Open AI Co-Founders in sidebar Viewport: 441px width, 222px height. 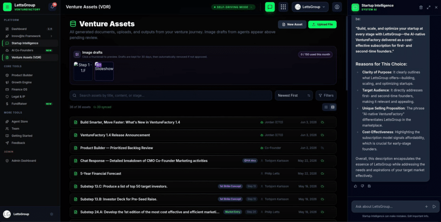point(30,50)
